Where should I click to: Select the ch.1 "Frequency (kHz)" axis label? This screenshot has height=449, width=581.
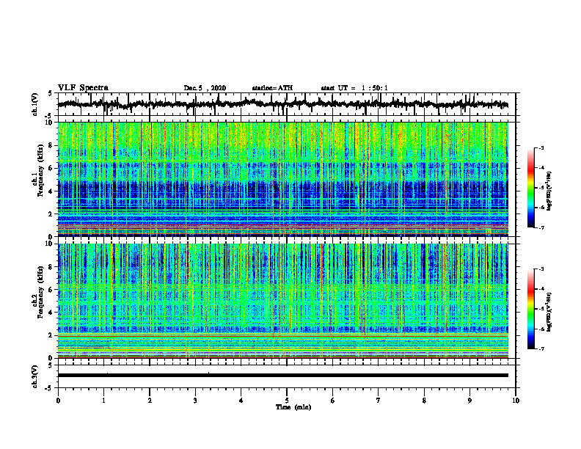coord(40,171)
